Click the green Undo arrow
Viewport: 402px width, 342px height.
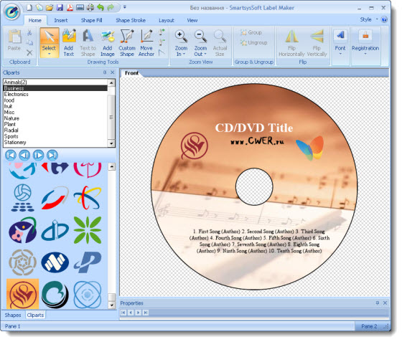[x=100, y=7]
